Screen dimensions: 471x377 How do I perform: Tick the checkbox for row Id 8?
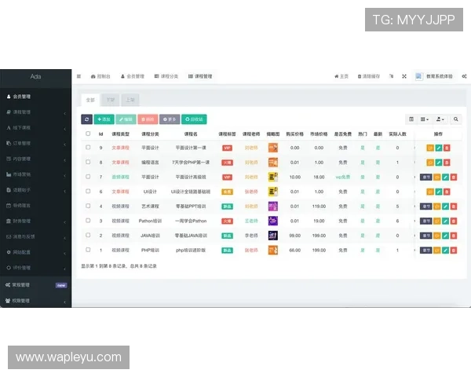point(88,162)
